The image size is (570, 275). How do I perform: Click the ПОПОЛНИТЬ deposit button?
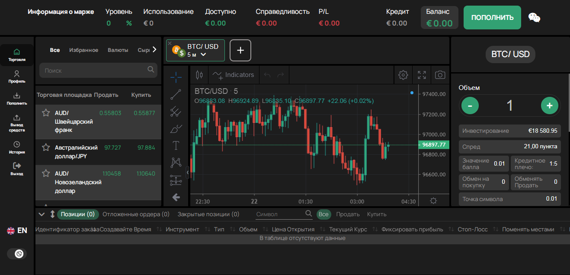tap(492, 18)
